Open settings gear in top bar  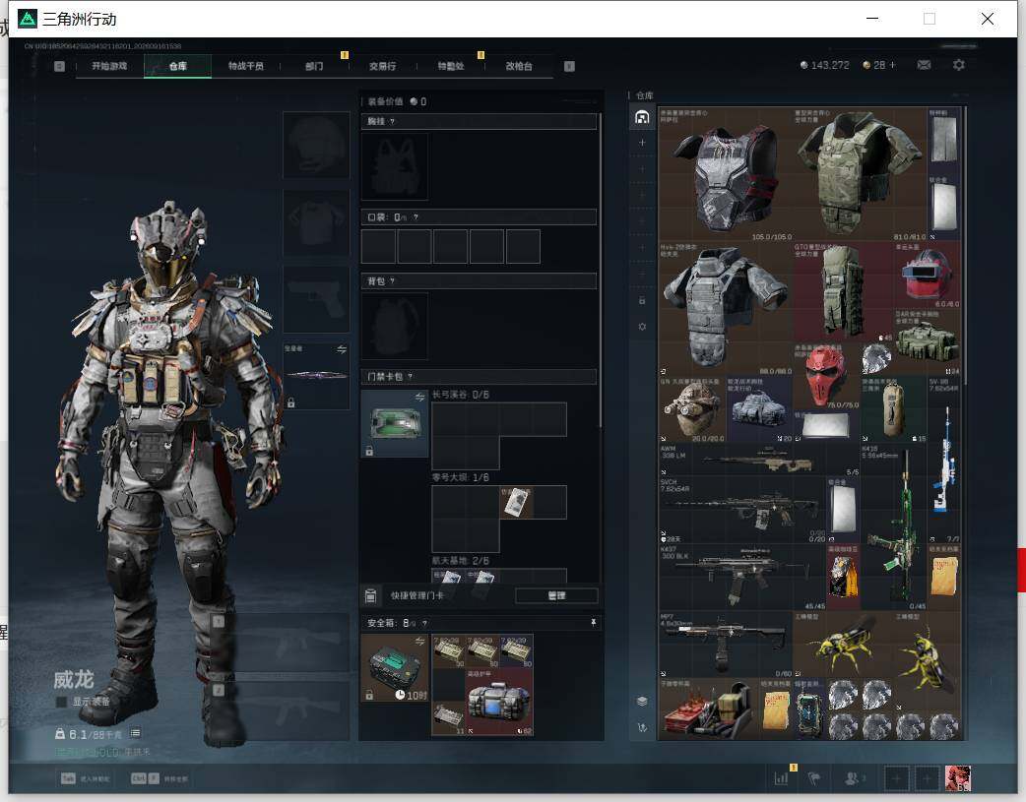pyautogui.click(x=959, y=65)
